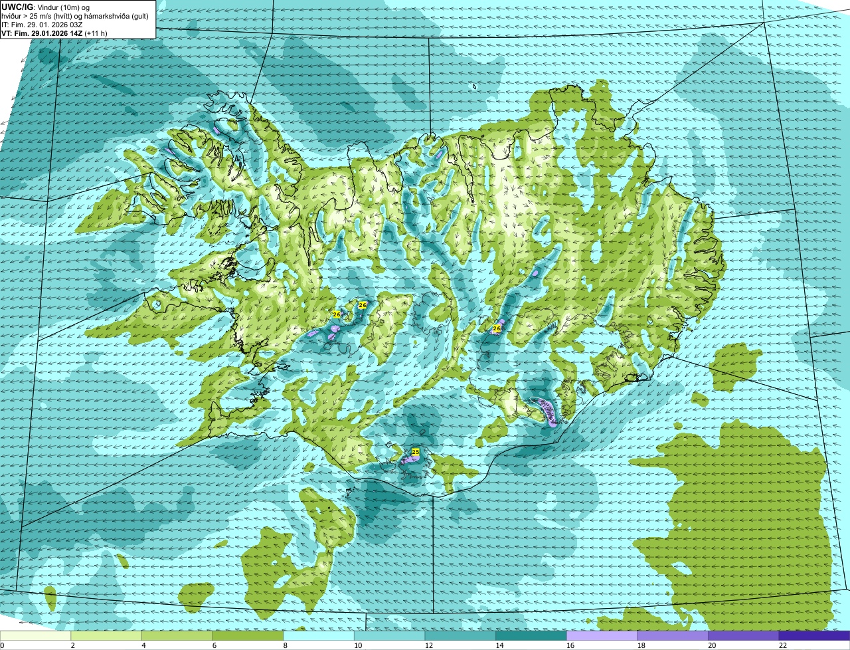Pick the 10–12 m/s scale swatch
850x650 pixels.
pos(389,635)
